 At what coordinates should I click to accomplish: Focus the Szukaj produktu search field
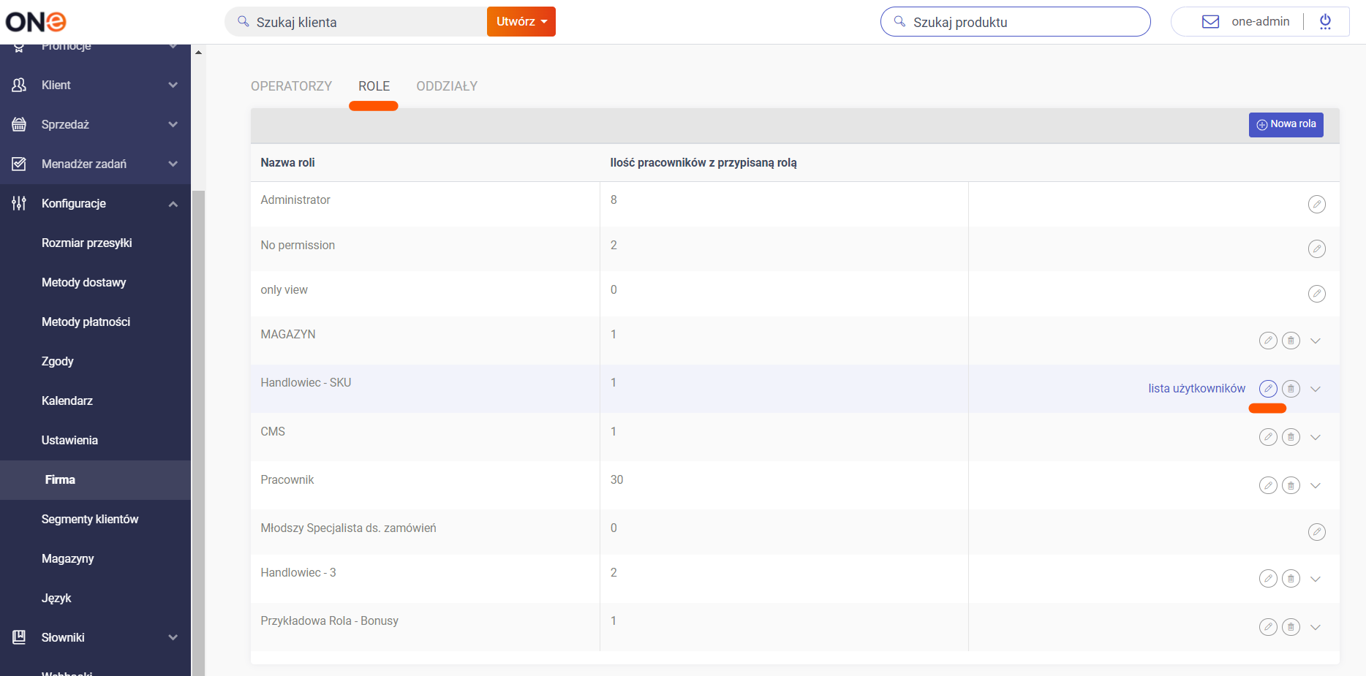click(1015, 22)
